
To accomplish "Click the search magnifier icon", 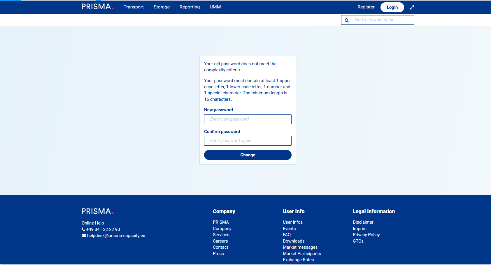I will (347, 20).
